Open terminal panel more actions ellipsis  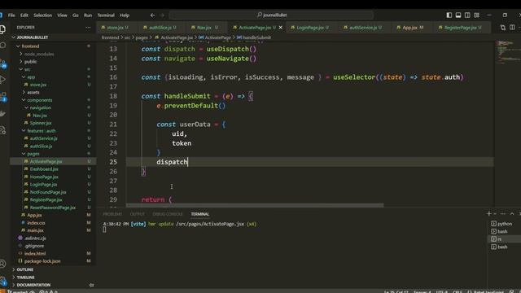click(x=503, y=213)
